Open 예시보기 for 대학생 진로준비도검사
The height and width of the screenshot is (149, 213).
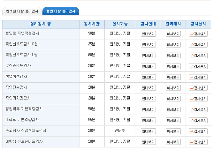click(173, 142)
